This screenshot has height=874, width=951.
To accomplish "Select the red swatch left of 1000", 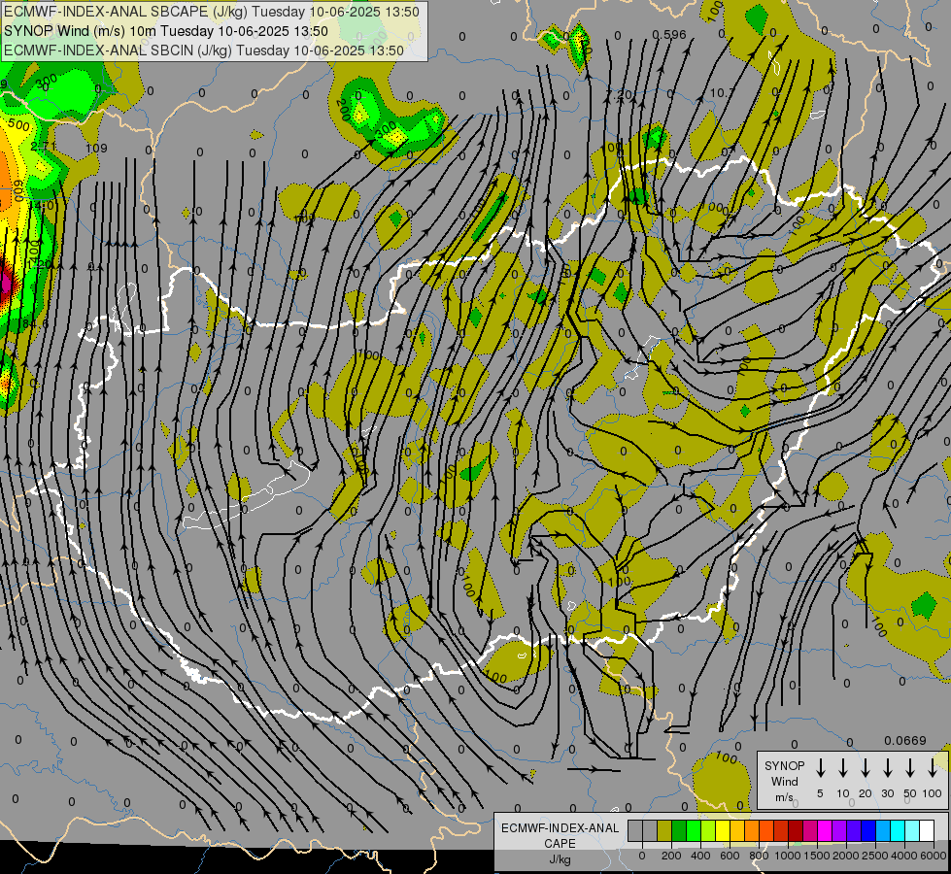I will (x=781, y=830).
